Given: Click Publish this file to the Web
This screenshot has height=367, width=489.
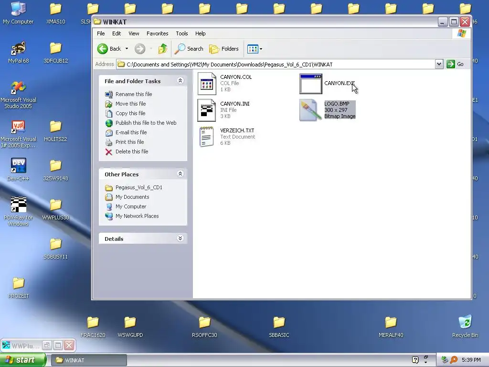Looking at the screenshot, I should pos(146,123).
